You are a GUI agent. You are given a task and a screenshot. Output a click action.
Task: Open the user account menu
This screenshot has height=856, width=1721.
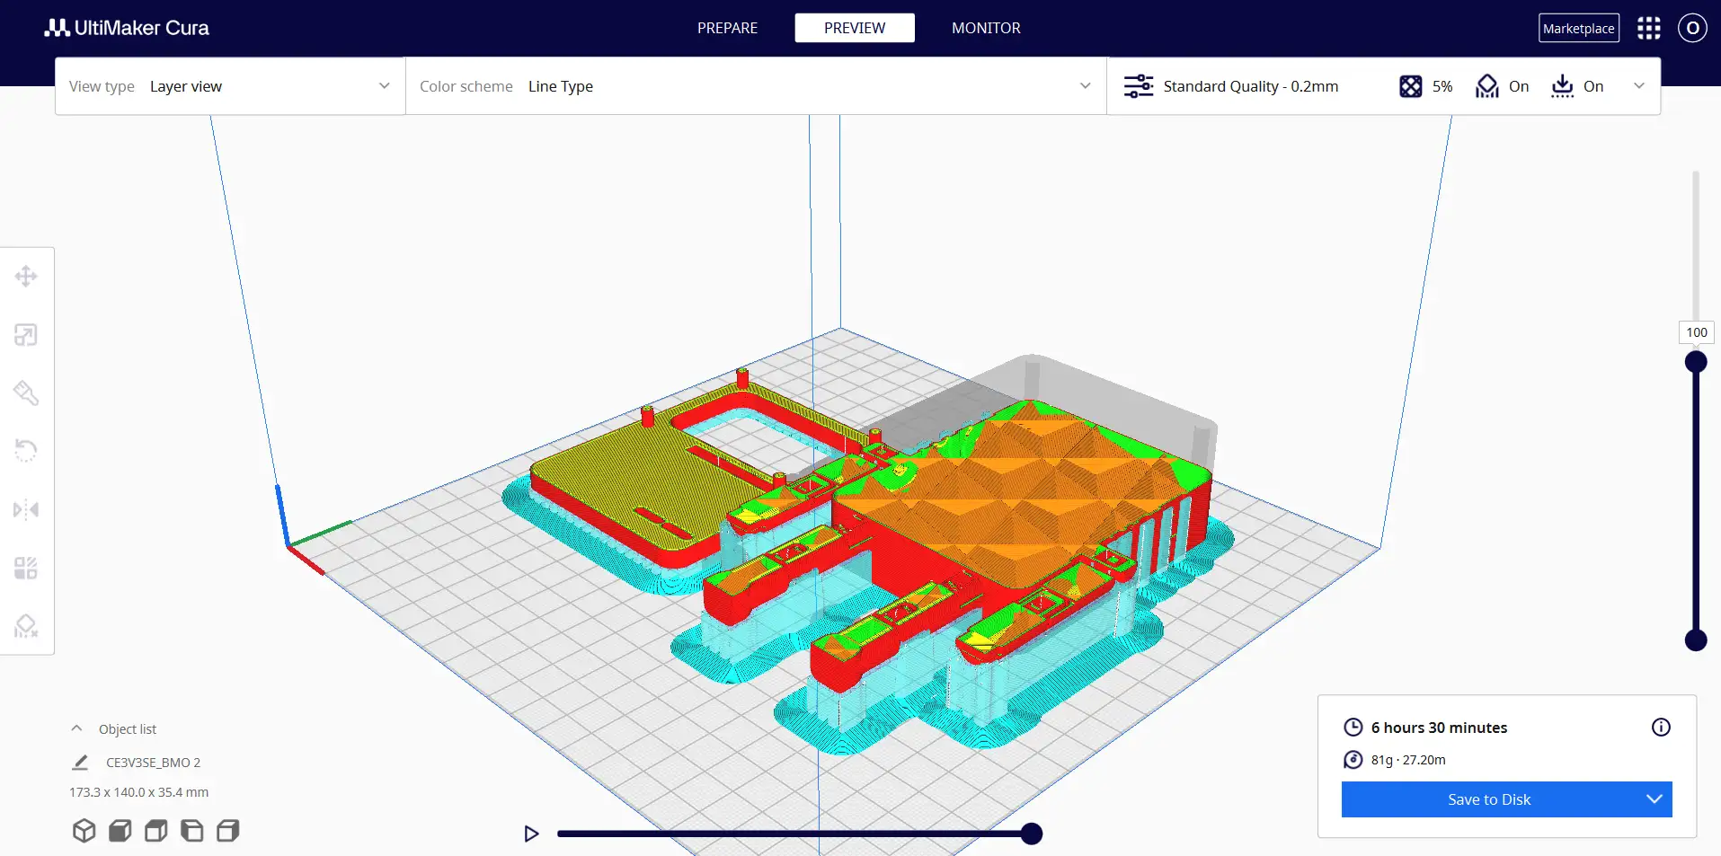(x=1692, y=28)
